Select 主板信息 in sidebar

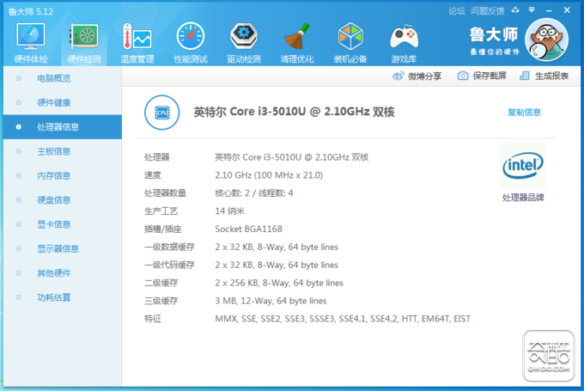click(63, 151)
